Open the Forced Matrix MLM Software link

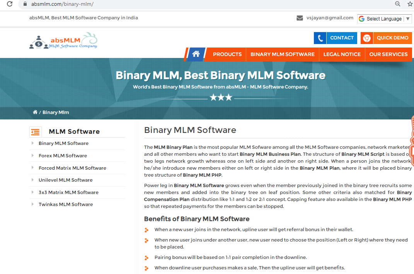point(72,168)
